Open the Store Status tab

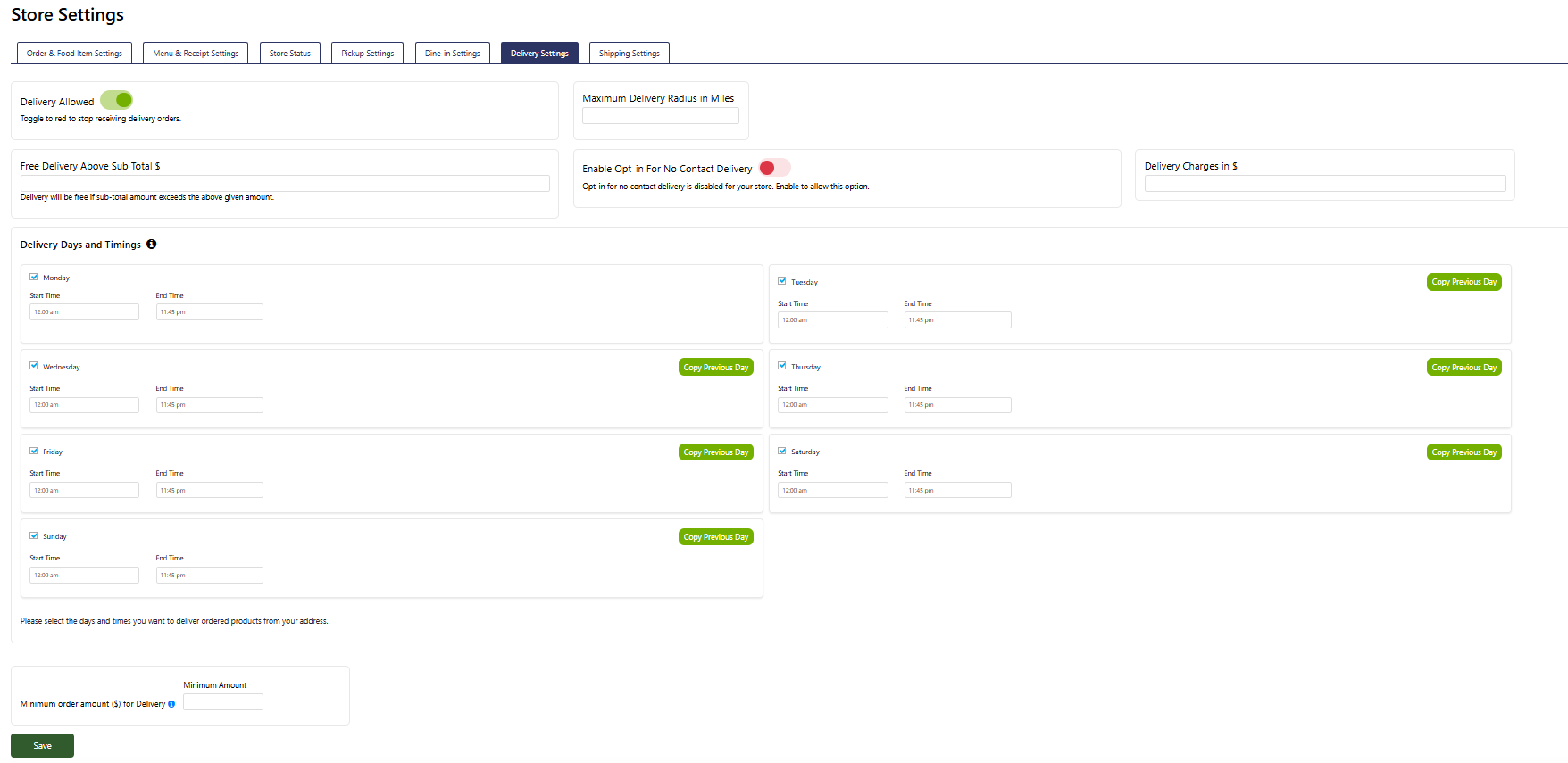tap(290, 54)
